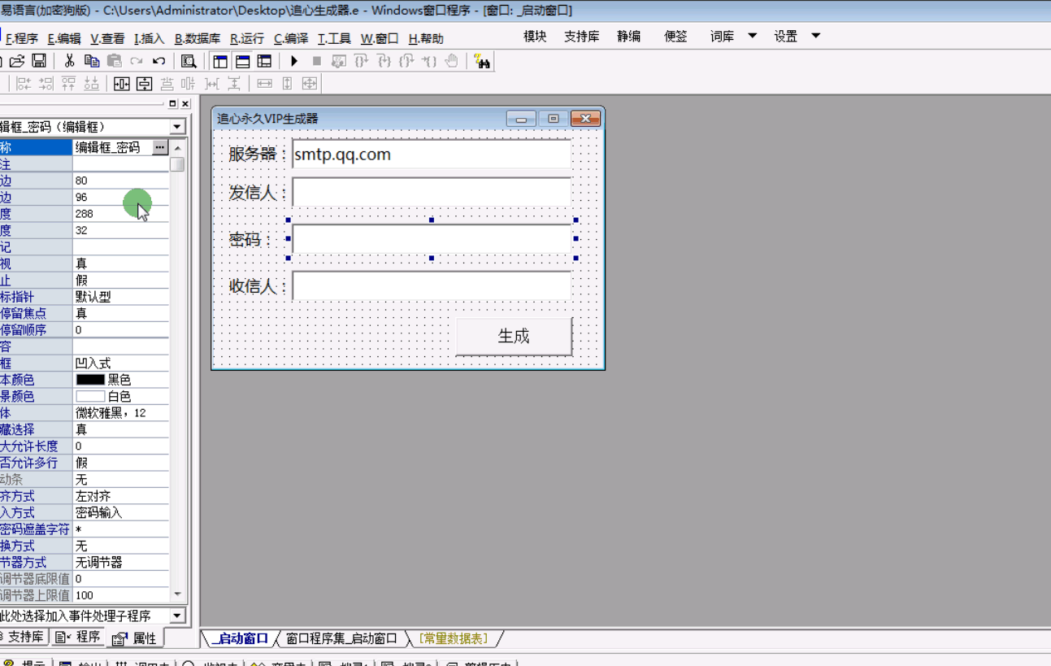Align left edges toolbar icon
The height and width of the screenshot is (666, 1051).
[24, 83]
